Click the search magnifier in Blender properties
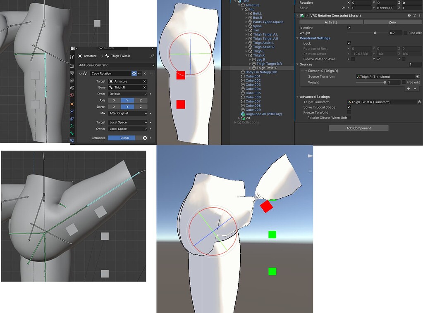 click(100, 47)
